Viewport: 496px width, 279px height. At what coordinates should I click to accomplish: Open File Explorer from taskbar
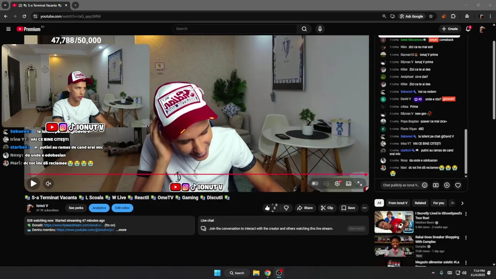click(x=256, y=273)
